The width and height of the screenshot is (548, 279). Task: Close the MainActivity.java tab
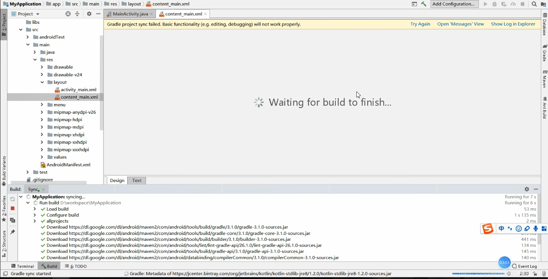coord(151,14)
